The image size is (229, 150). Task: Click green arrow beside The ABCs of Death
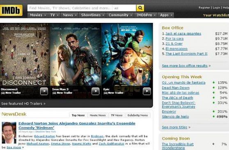(x=214, y=98)
